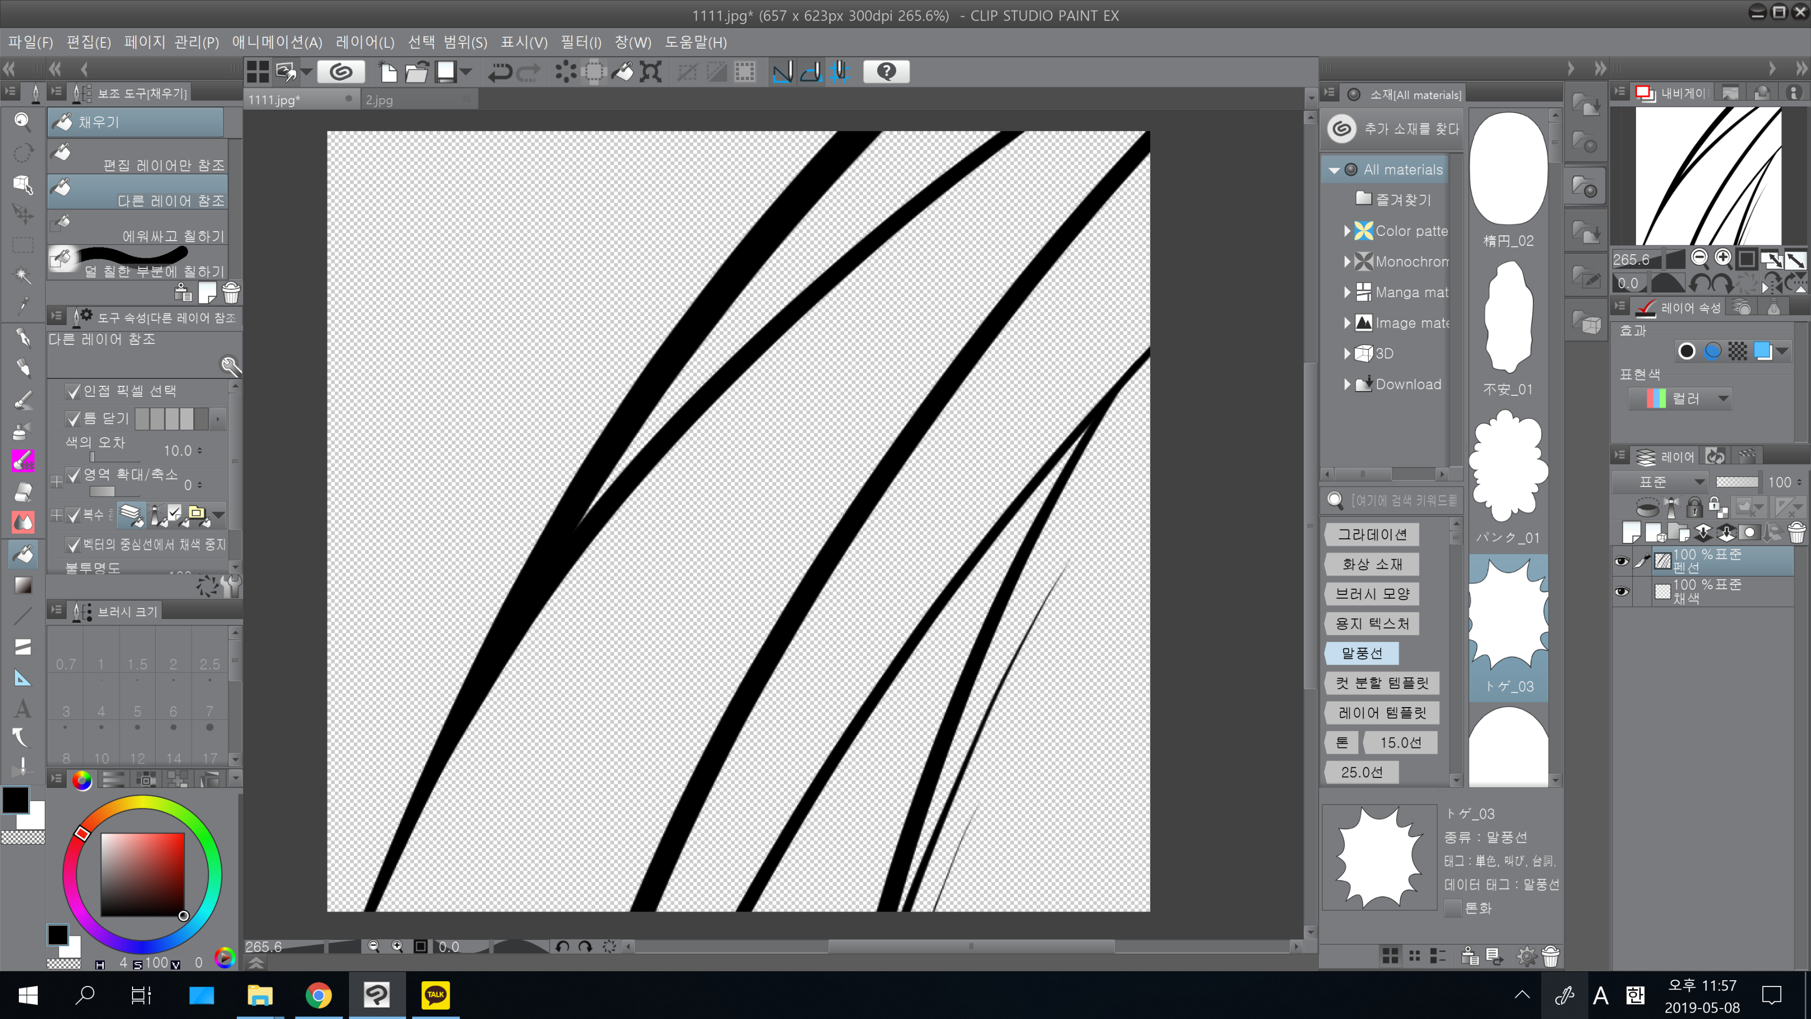
Task: Click the Undo arrow in command bar
Action: (500, 72)
